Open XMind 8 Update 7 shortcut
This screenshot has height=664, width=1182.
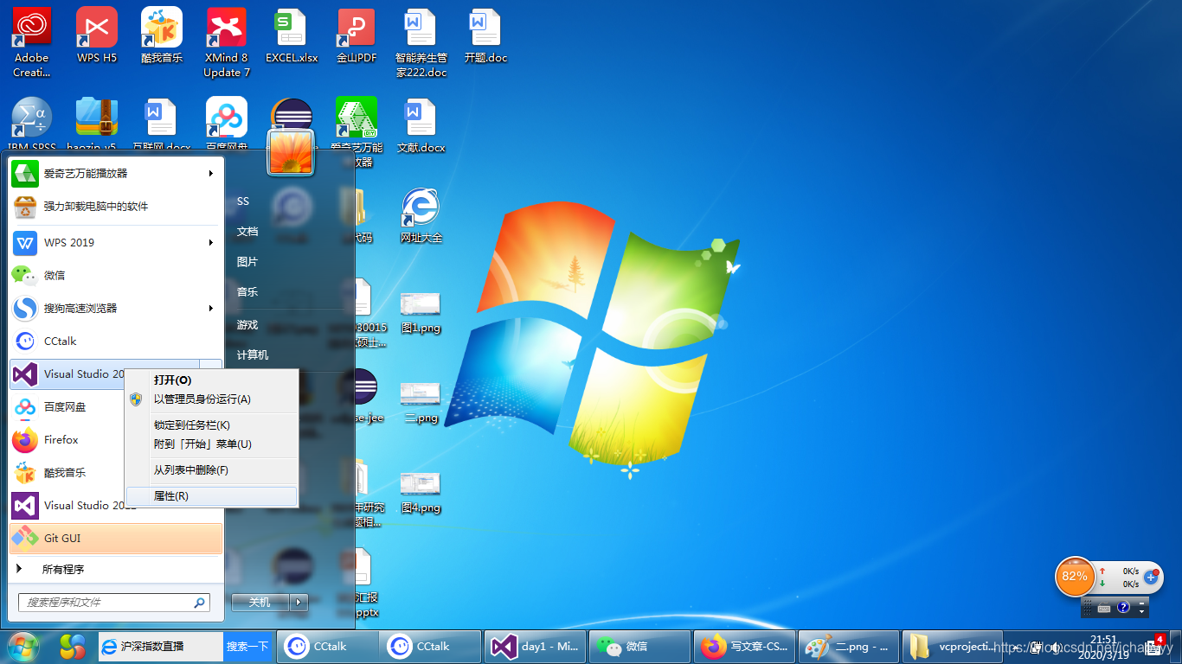pyautogui.click(x=227, y=42)
